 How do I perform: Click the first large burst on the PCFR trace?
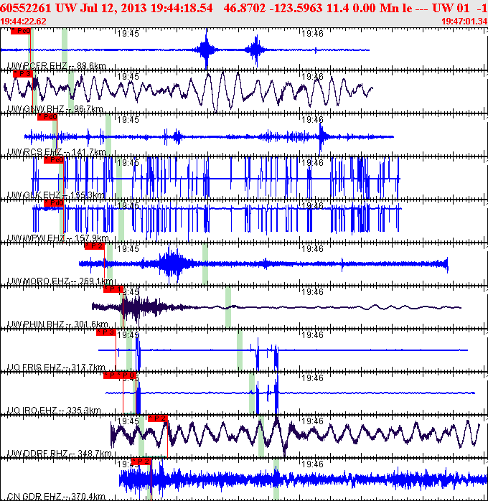[x=206, y=50]
